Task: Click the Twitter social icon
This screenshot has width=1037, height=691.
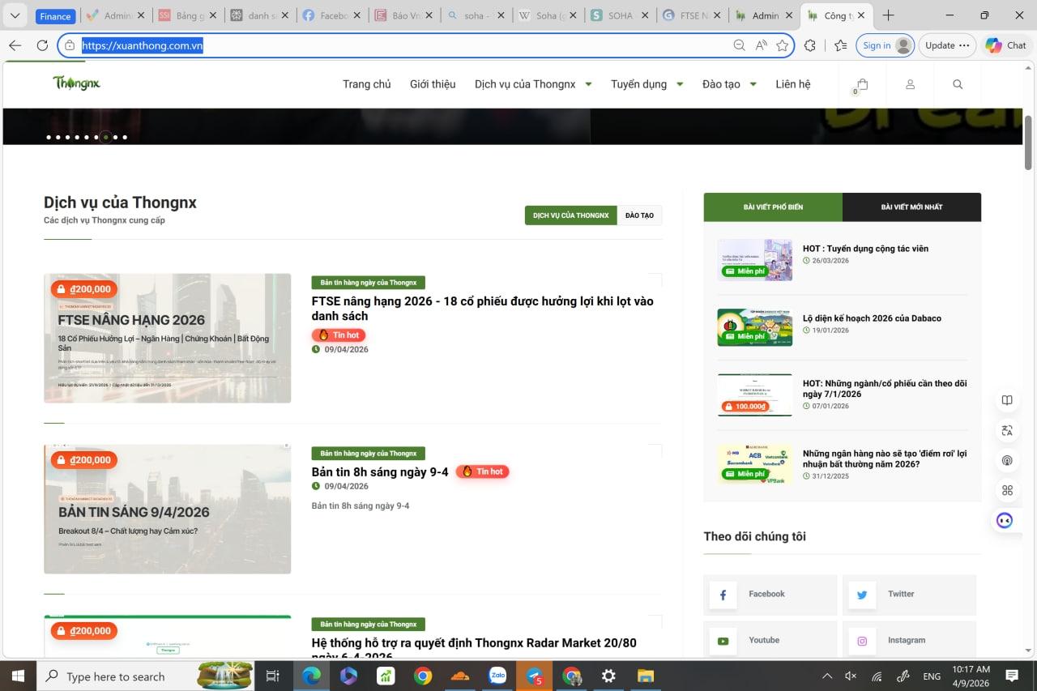Action: (x=862, y=595)
